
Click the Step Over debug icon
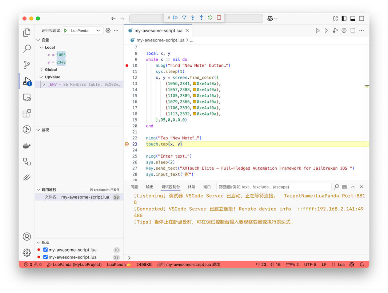[184, 17]
